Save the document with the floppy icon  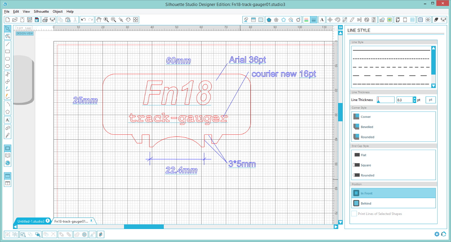[30, 20]
